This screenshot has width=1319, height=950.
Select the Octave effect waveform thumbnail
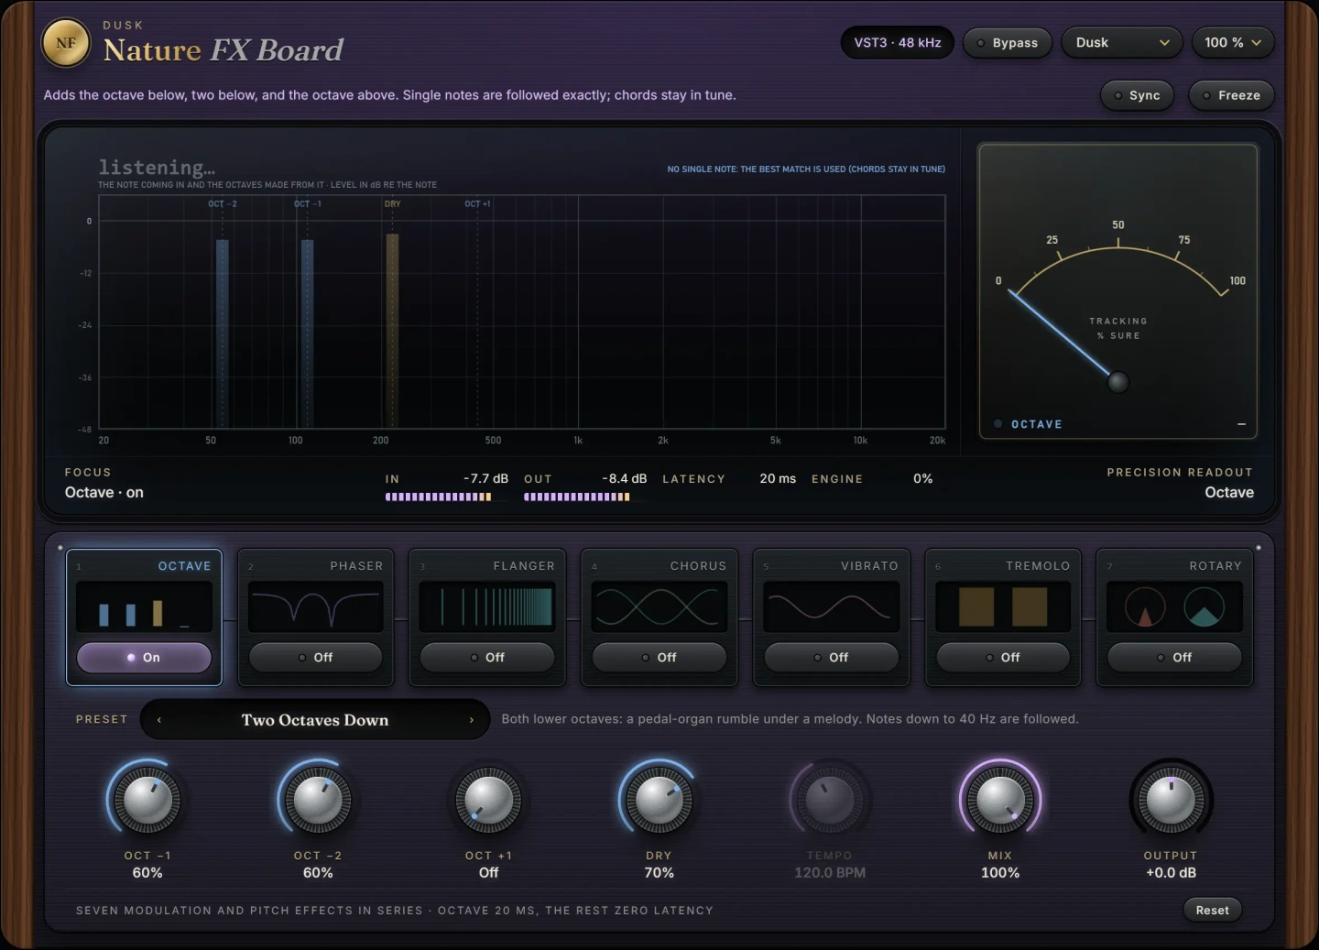click(145, 608)
